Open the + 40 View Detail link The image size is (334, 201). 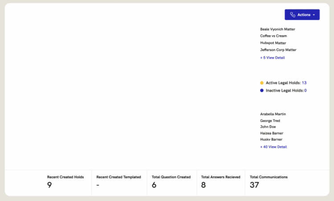point(273,147)
